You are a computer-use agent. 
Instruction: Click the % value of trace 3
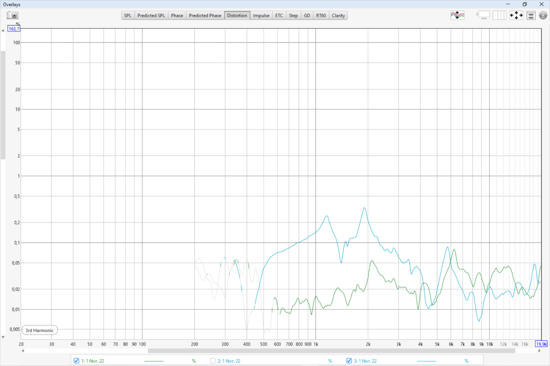point(466,361)
